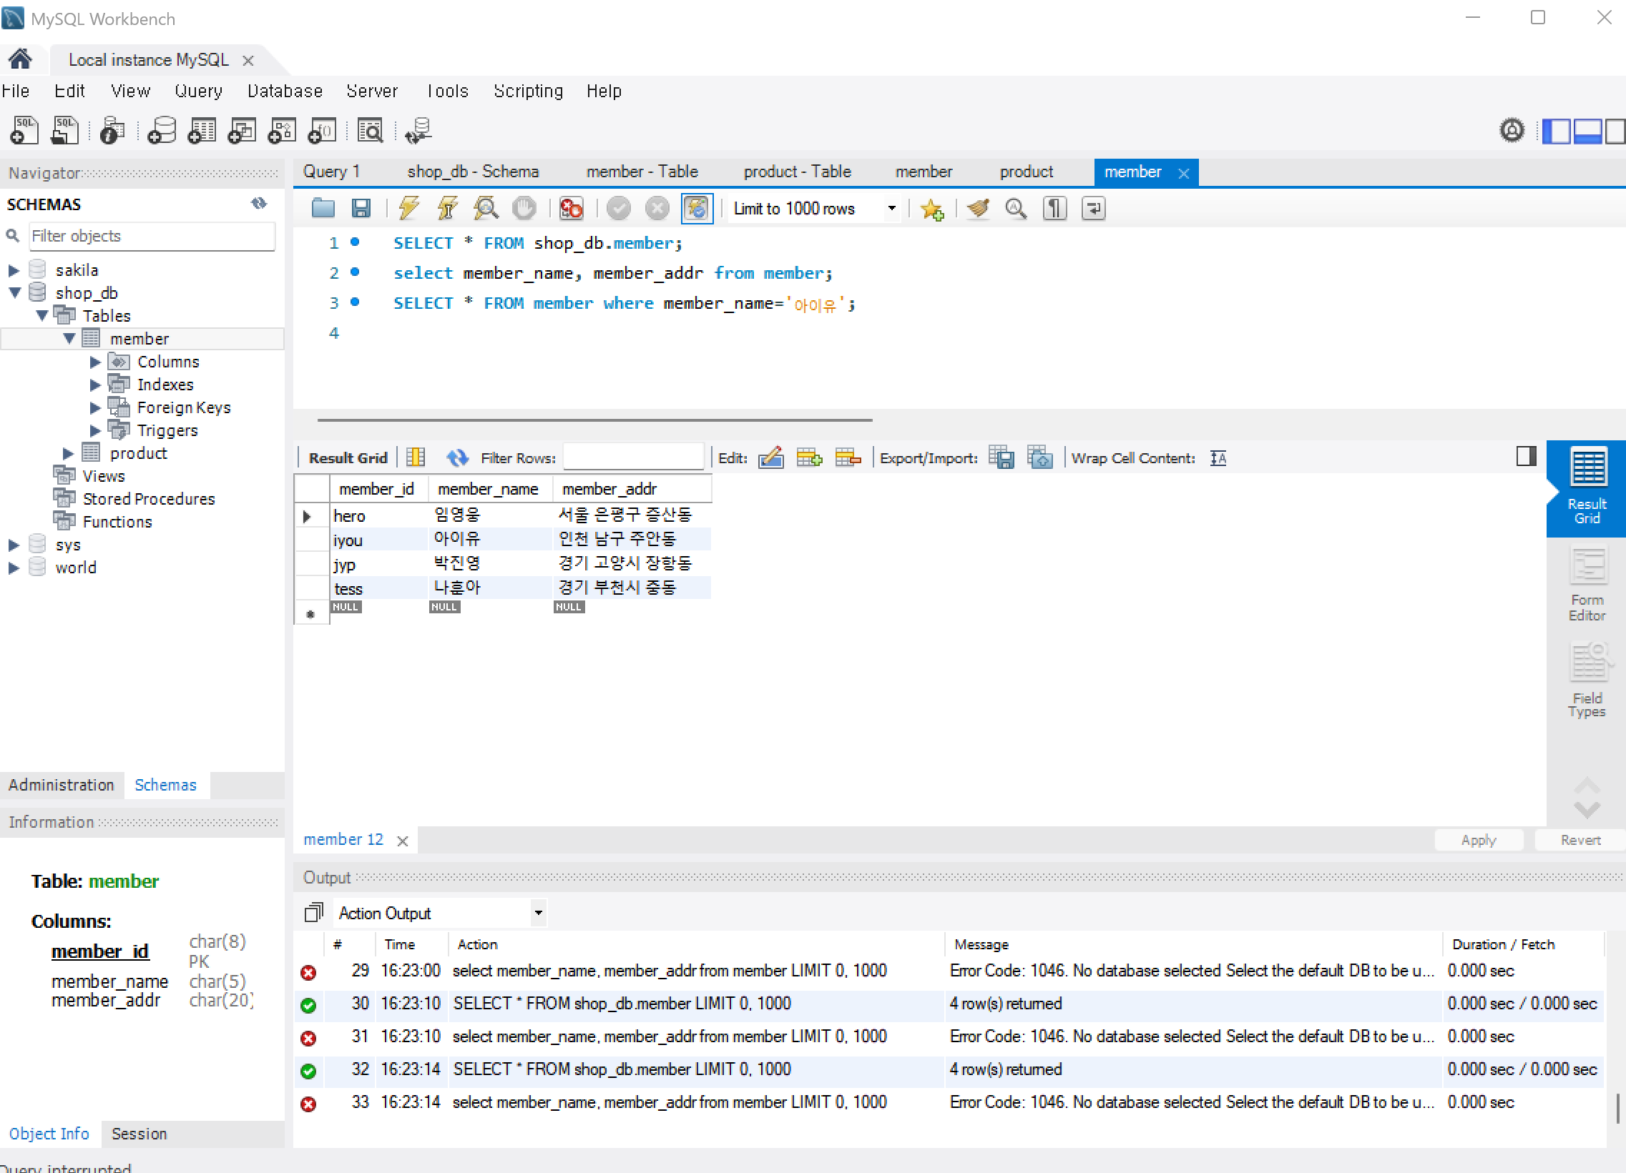The image size is (1626, 1173).
Task: Open the Action Output dropdown
Action: click(538, 913)
